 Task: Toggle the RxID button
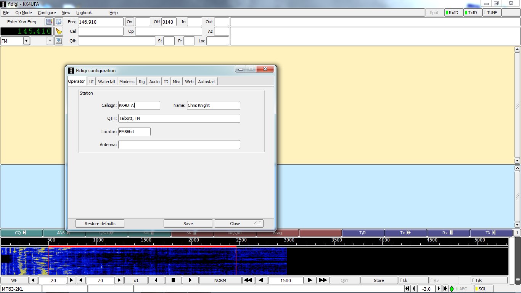pos(453,13)
